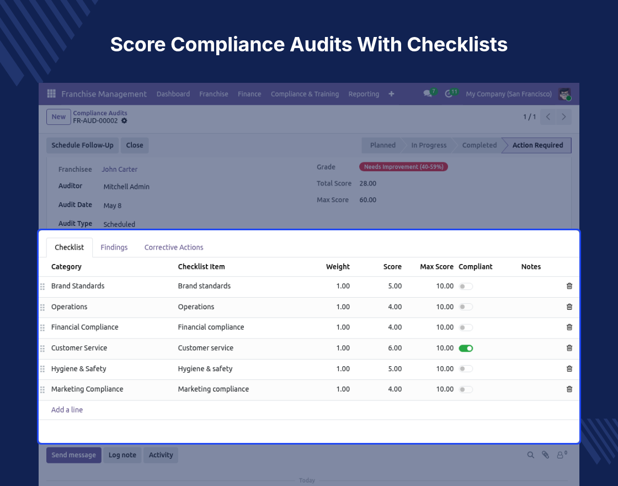Edit the Audit Date field May 8
Viewport: 618px width, 486px height.
tap(113, 205)
